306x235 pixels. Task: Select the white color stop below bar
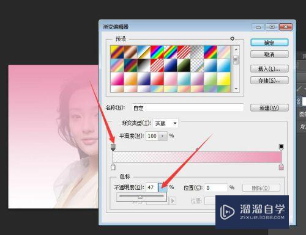[113, 167]
